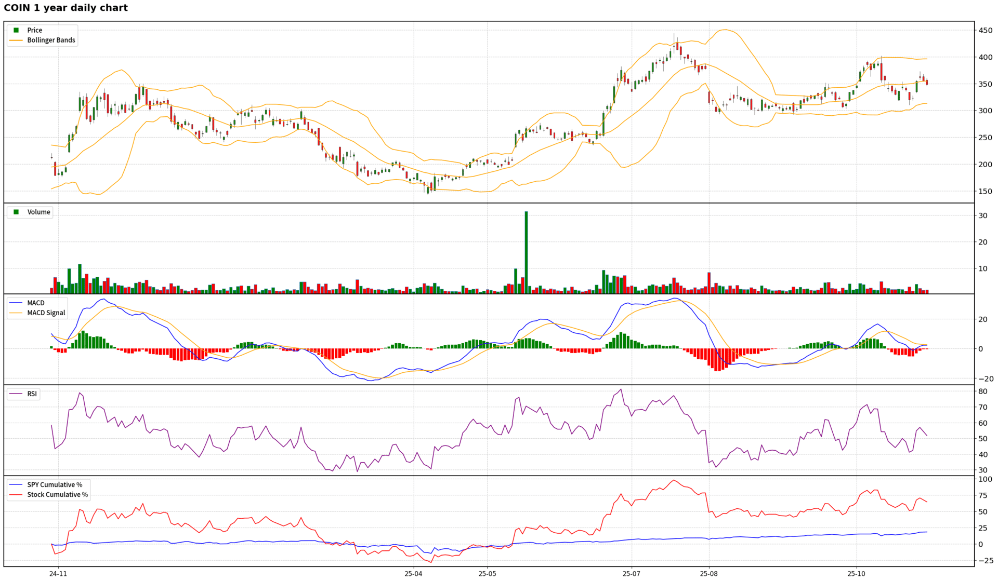This screenshot has height=581, width=998.
Task: Click the orange Bollinger Bands legend line
Action: pos(16,40)
